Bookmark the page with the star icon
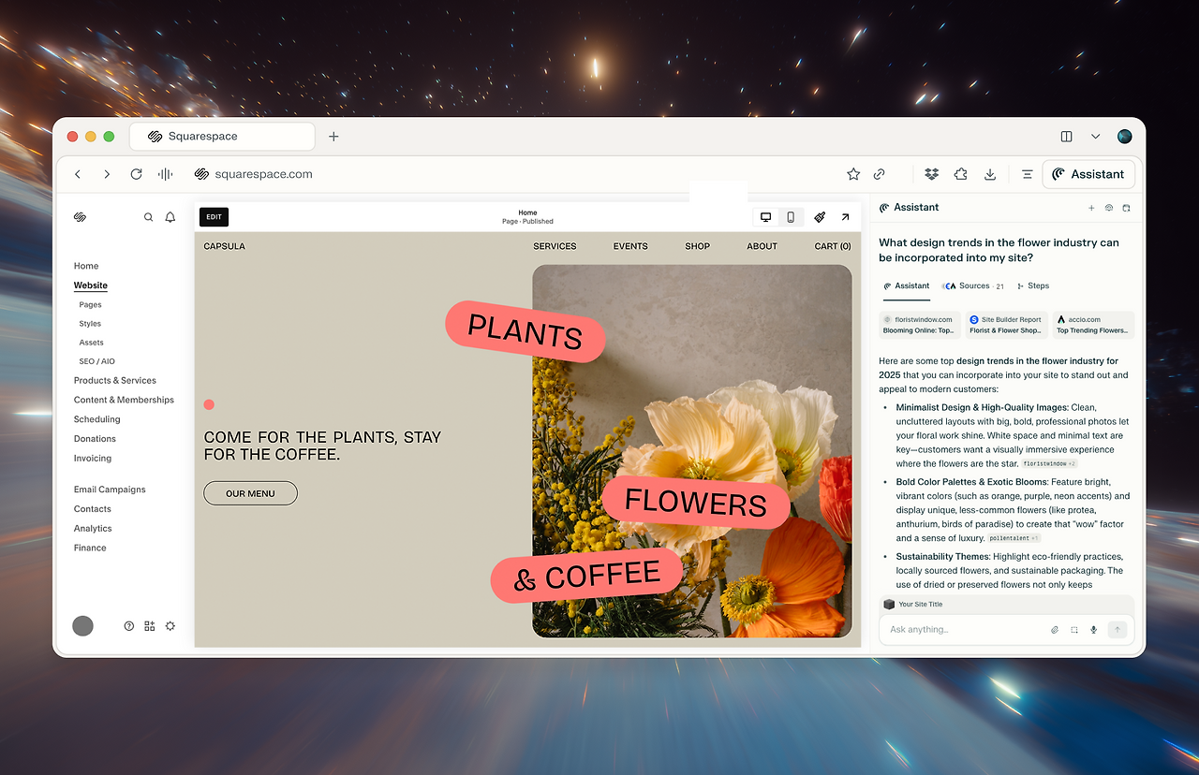This screenshot has height=775, width=1199. 853,174
